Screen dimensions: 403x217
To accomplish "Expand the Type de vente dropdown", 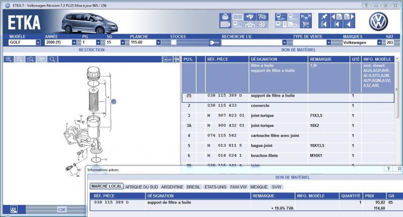I will (328, 42).
